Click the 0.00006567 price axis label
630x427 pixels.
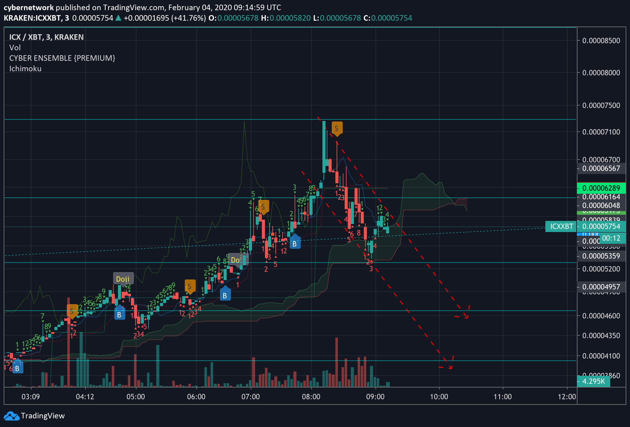(601, 168)
